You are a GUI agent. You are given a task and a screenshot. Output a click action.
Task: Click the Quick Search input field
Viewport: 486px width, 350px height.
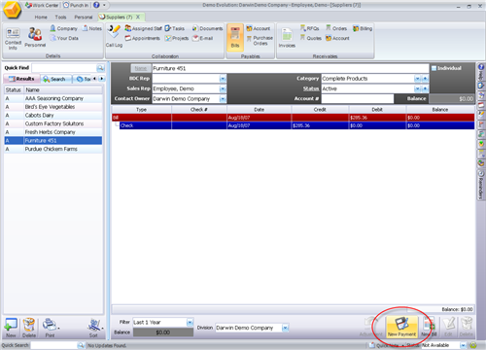coord(53,345)
